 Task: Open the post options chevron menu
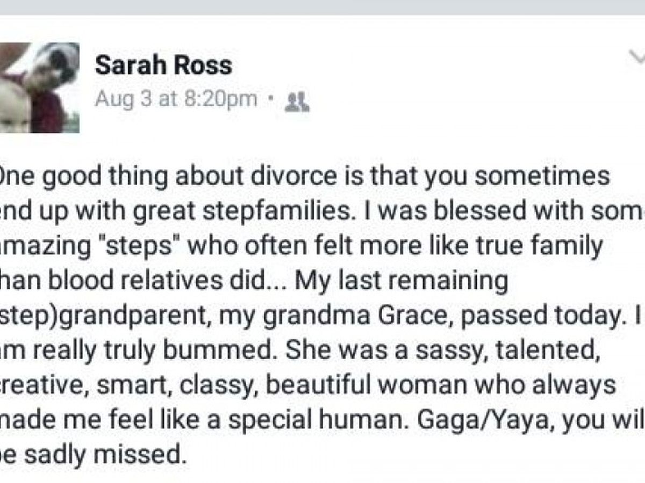637,56
